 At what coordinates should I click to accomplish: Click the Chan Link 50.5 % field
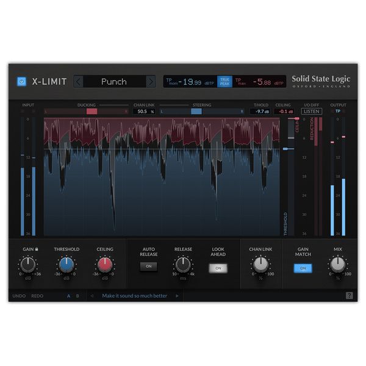[x=144, y=112]
